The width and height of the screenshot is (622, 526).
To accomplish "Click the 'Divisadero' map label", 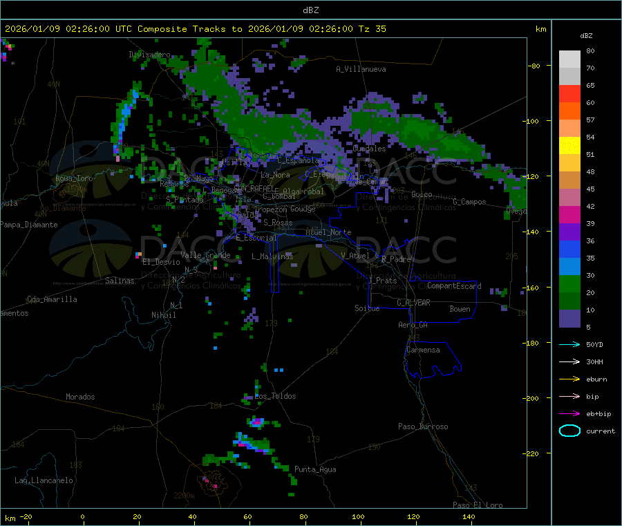I will (x=149, y=55).
